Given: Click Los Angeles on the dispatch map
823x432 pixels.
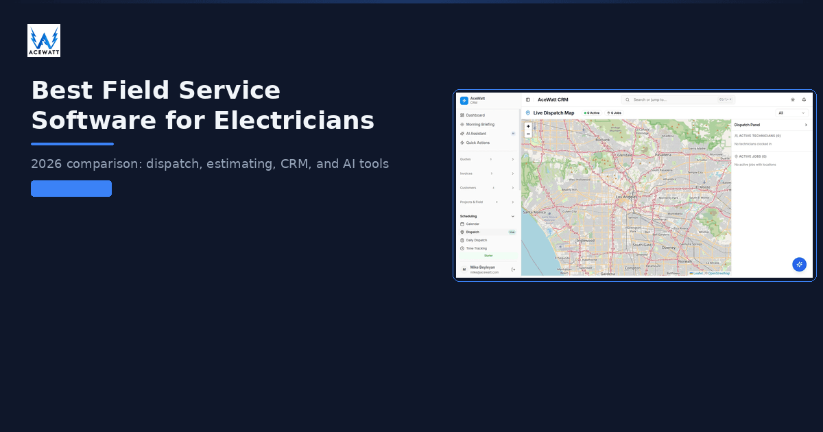Looking at the screenshot, I should tap(626, 197).
